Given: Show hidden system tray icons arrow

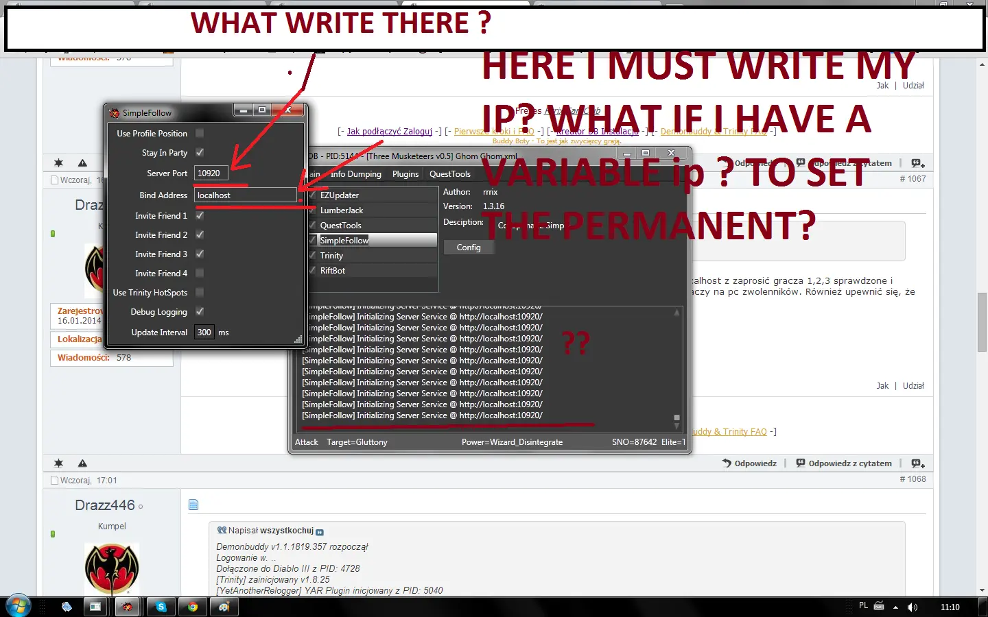Looking at the screenshot, I should 895,607.
